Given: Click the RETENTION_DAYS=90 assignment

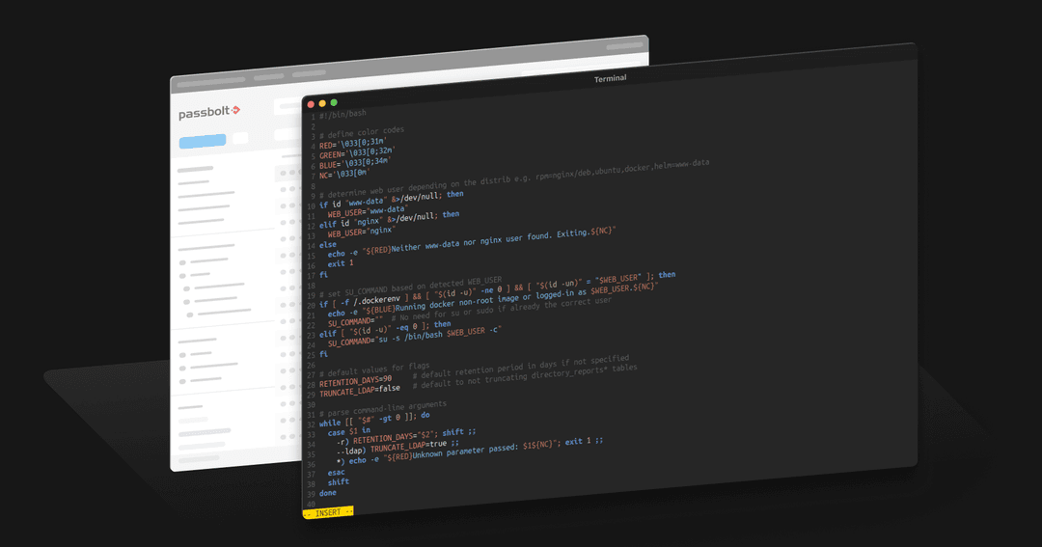Looking at the screenshot, I should click(355, 382).
